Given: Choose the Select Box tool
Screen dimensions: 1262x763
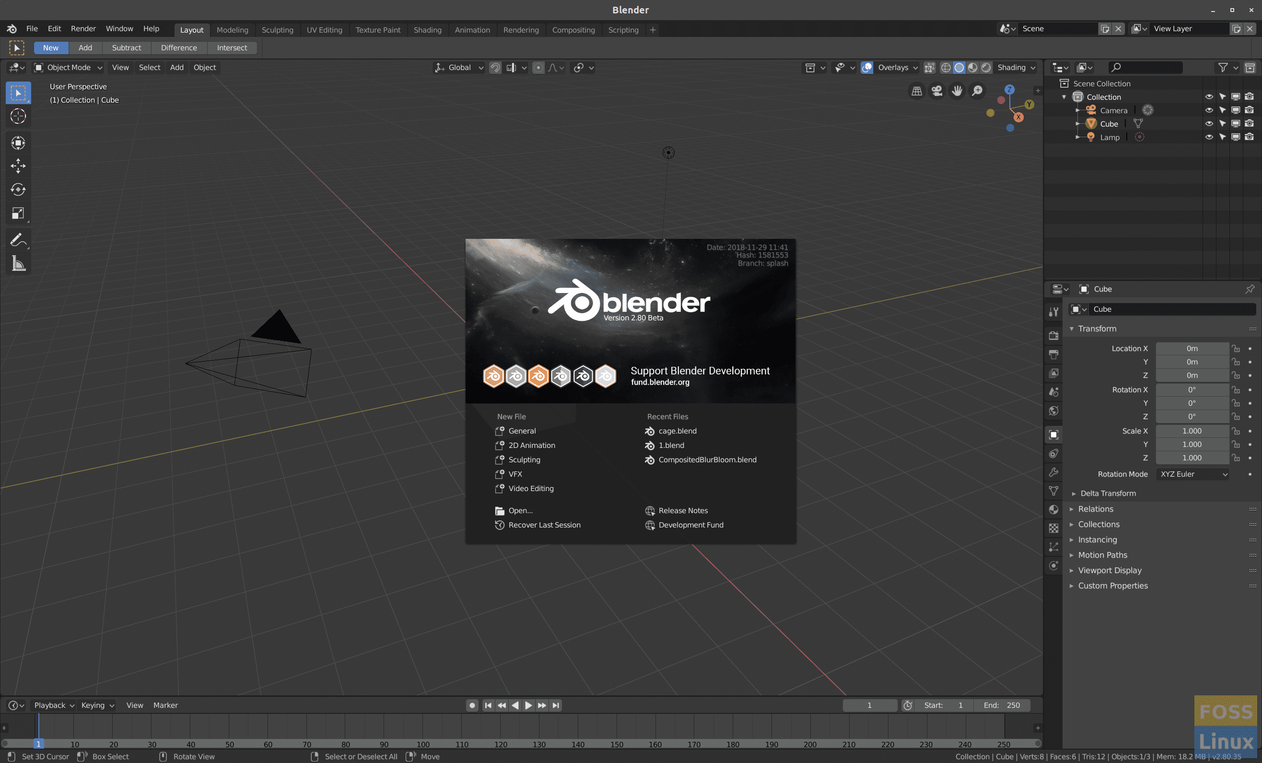Looking at the screenshot, I should click(x=18, y=93).
